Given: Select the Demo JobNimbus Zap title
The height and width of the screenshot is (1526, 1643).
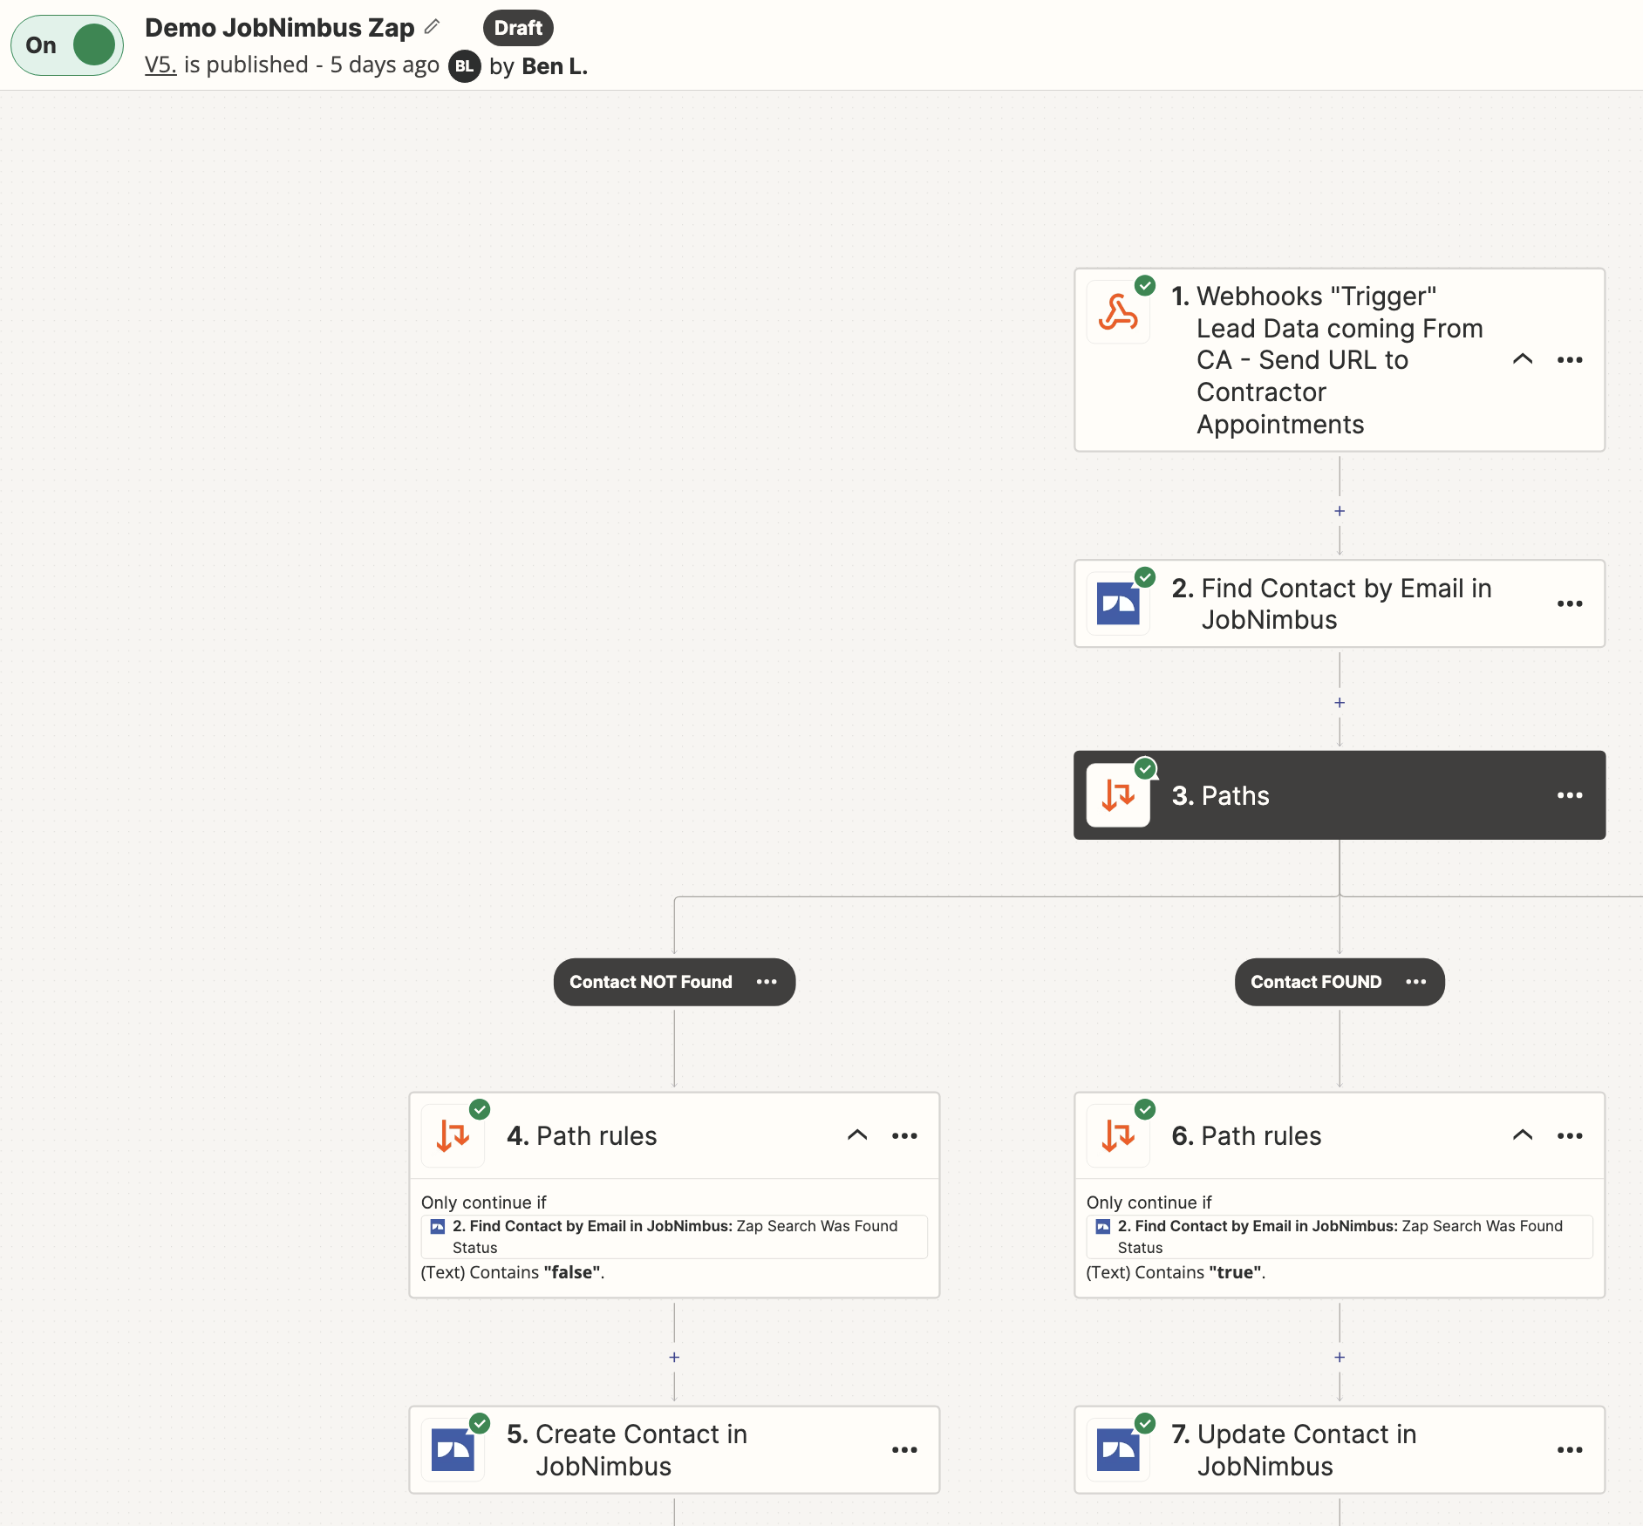Looking at the screenshot, I should click(280, 28).
